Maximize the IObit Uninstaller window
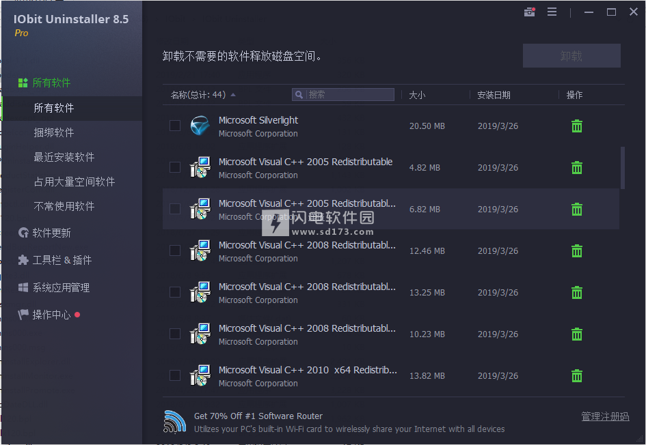The height and width of the screenshot is (445, 646). (611, 12)
